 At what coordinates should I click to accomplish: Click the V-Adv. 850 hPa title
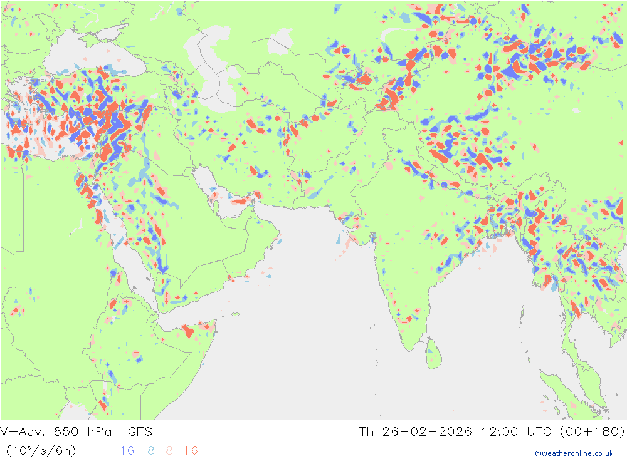coord(56,432)
